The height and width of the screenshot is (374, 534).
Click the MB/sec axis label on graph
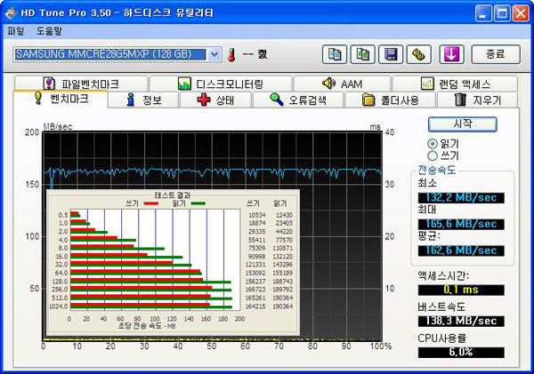(x=58, y=127)
